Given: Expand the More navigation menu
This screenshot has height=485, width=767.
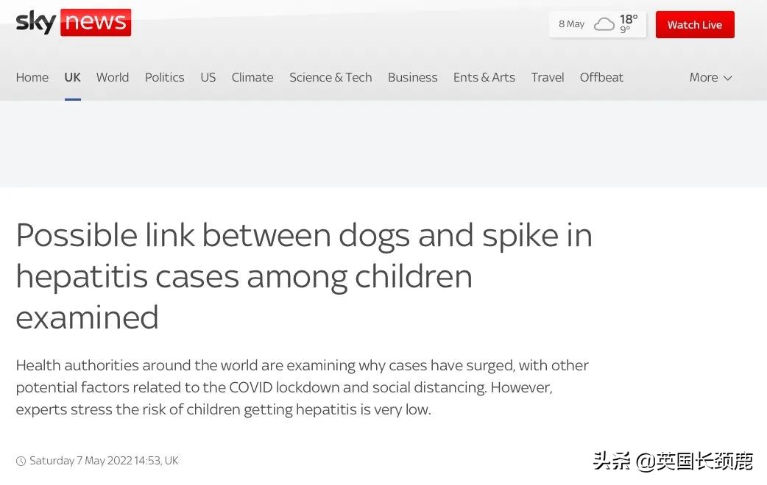Looking at the screenshot, I should point(710,77).
